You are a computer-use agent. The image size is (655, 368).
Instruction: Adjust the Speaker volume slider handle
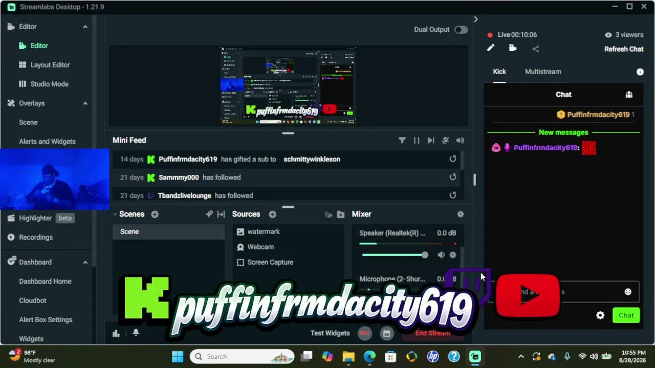(425, 255)
